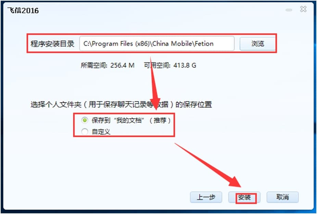Select the 保存到"我的文档" radio circle

point(85,120)
